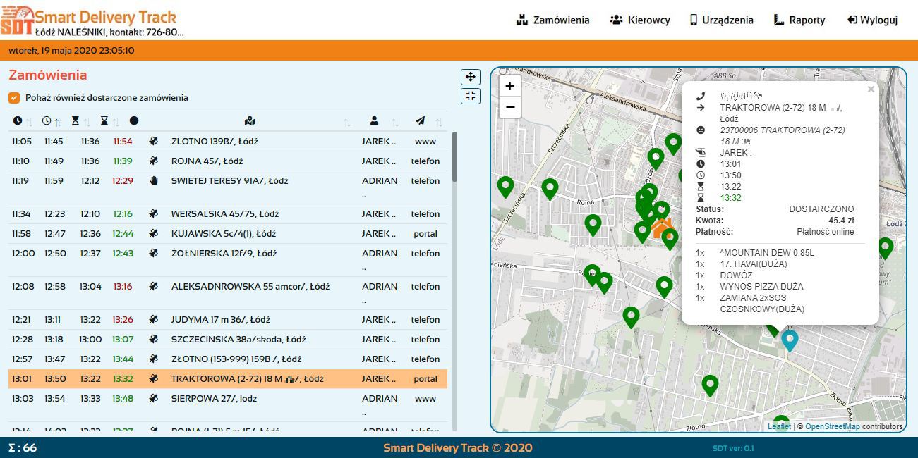Open the Zamówienia menu
Screen dimensions: 918x458
552,20
